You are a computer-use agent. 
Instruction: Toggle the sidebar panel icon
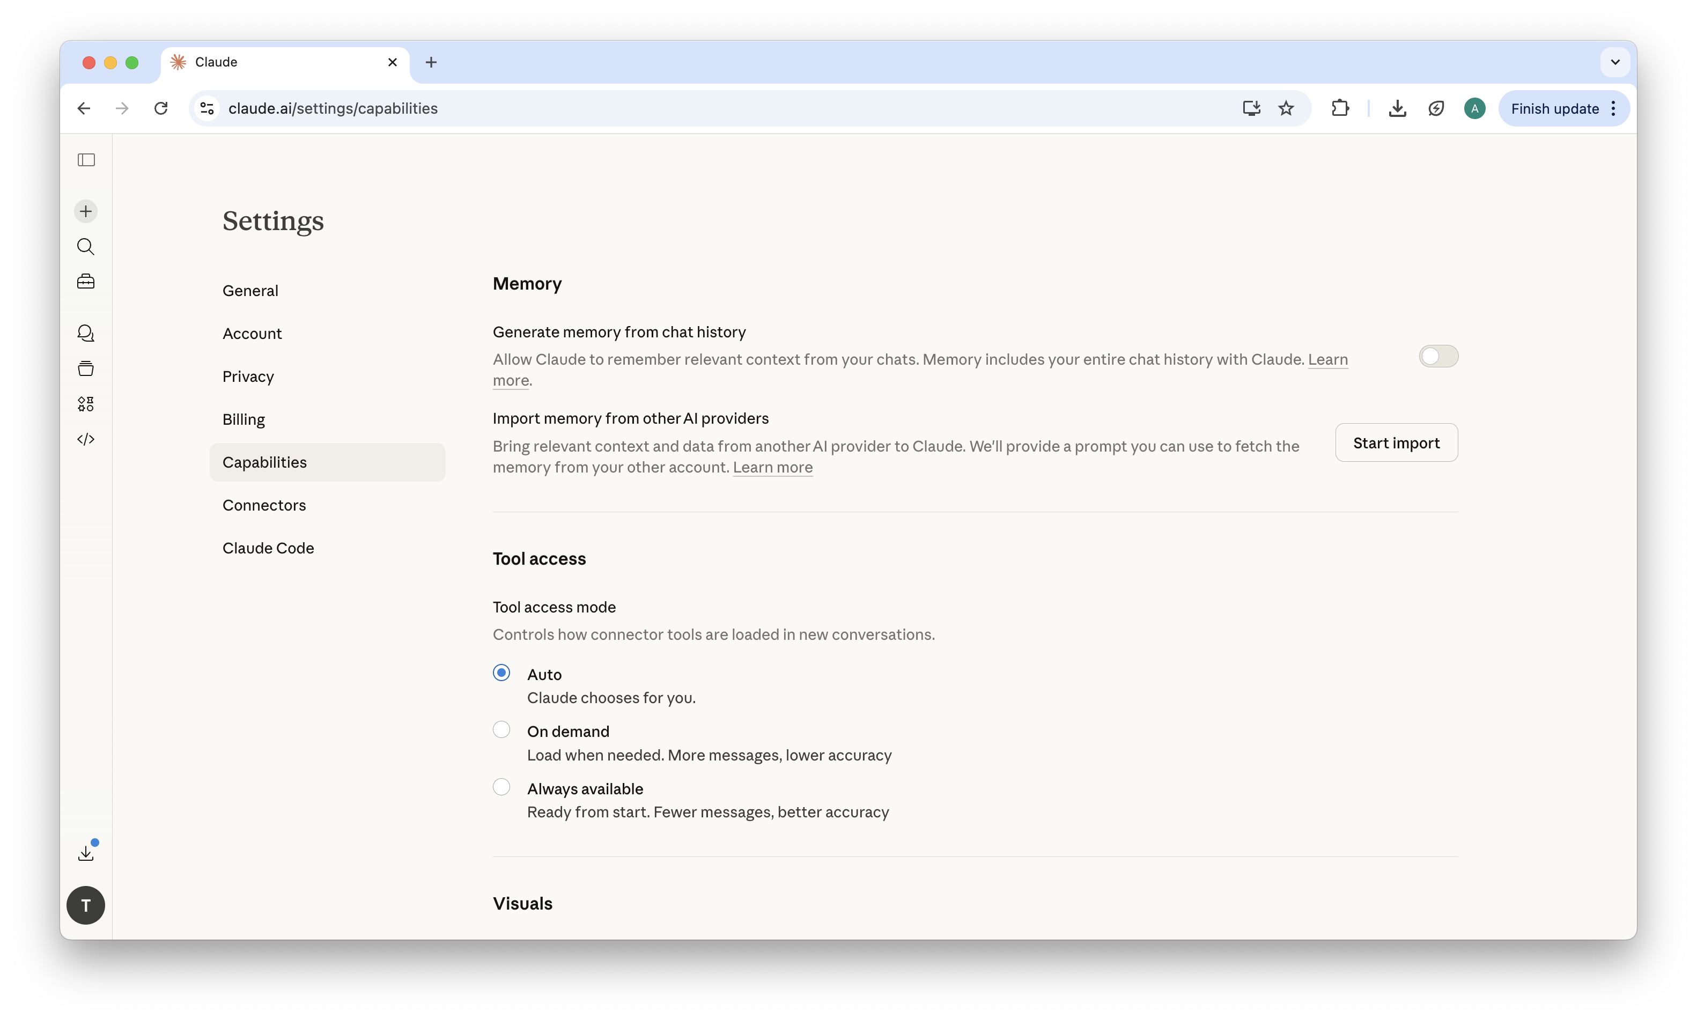coord(86,160)
